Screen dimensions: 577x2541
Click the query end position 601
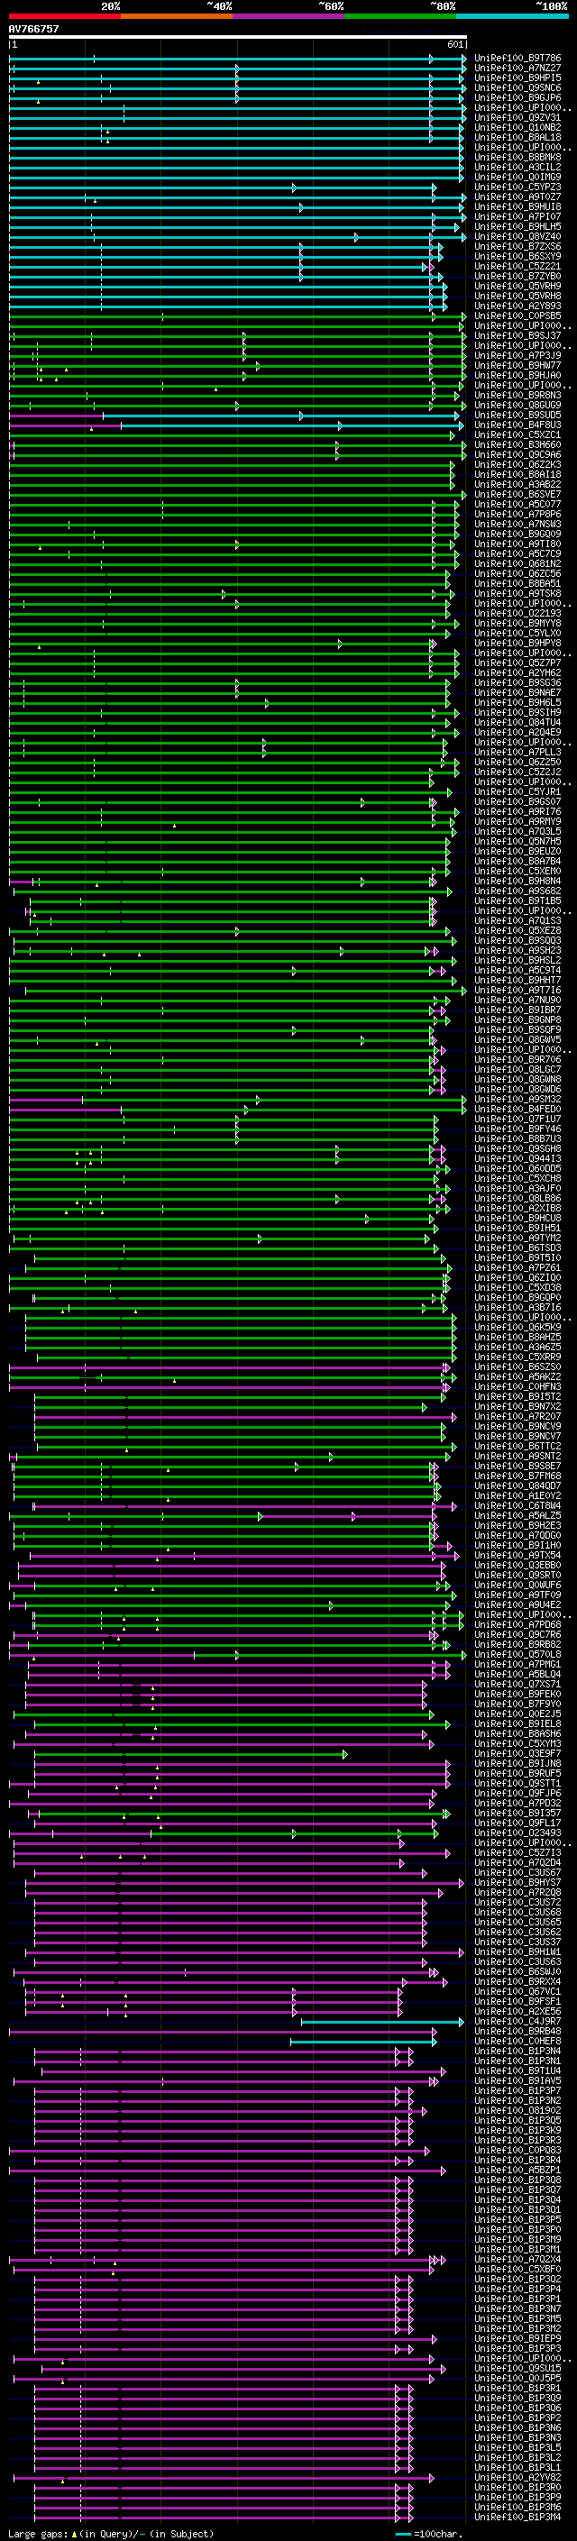(x=454, y=45)
